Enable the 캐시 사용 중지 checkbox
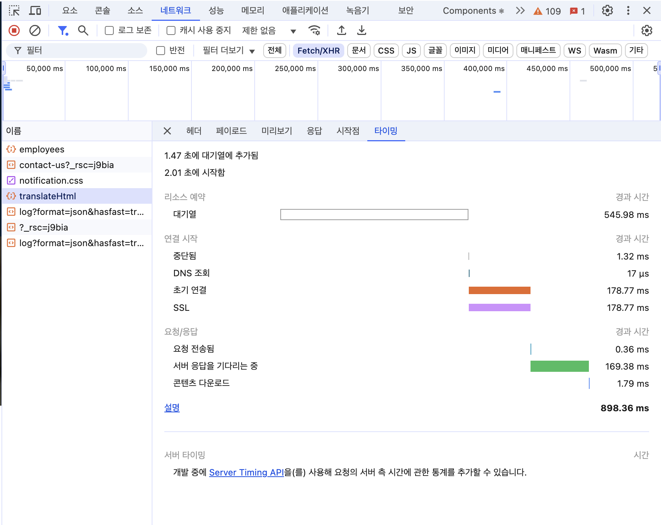The width and height of the screenshot is (661, 525). coord(171,30)
